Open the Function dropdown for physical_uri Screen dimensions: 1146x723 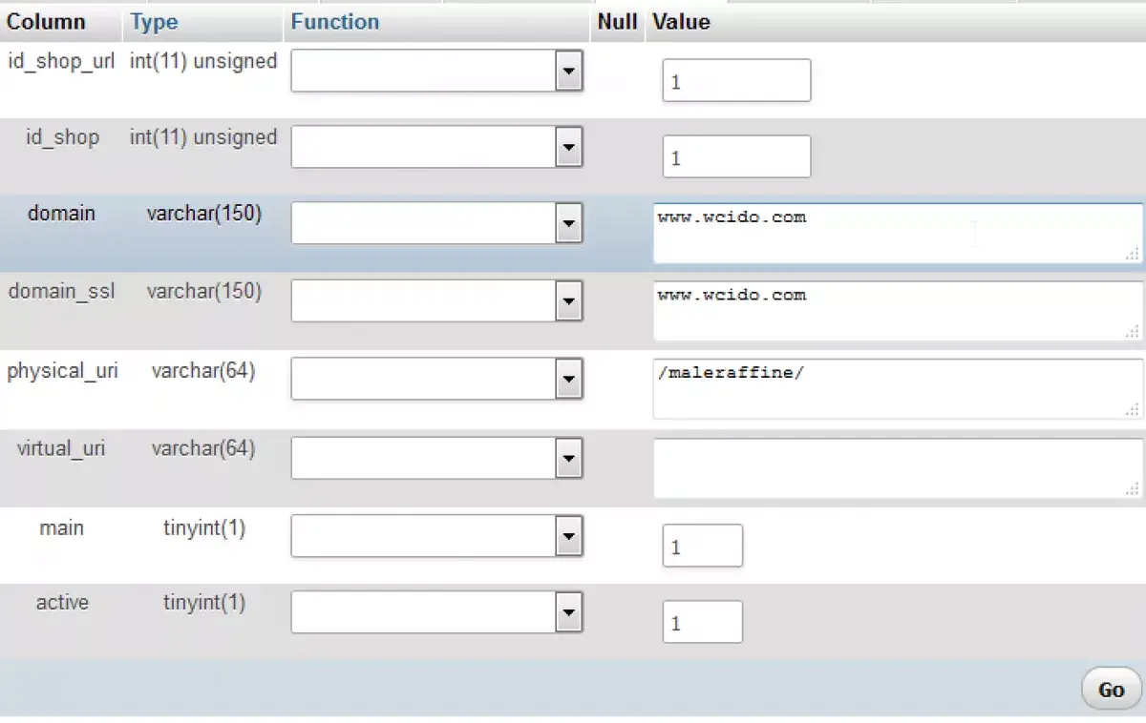click(436, 380)
